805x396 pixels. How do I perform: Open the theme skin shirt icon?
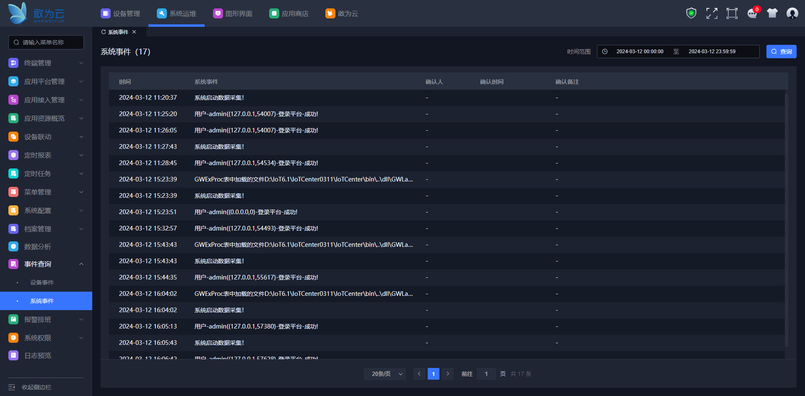(772, 13)
